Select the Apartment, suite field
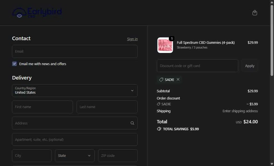 [x=75, y=139]
